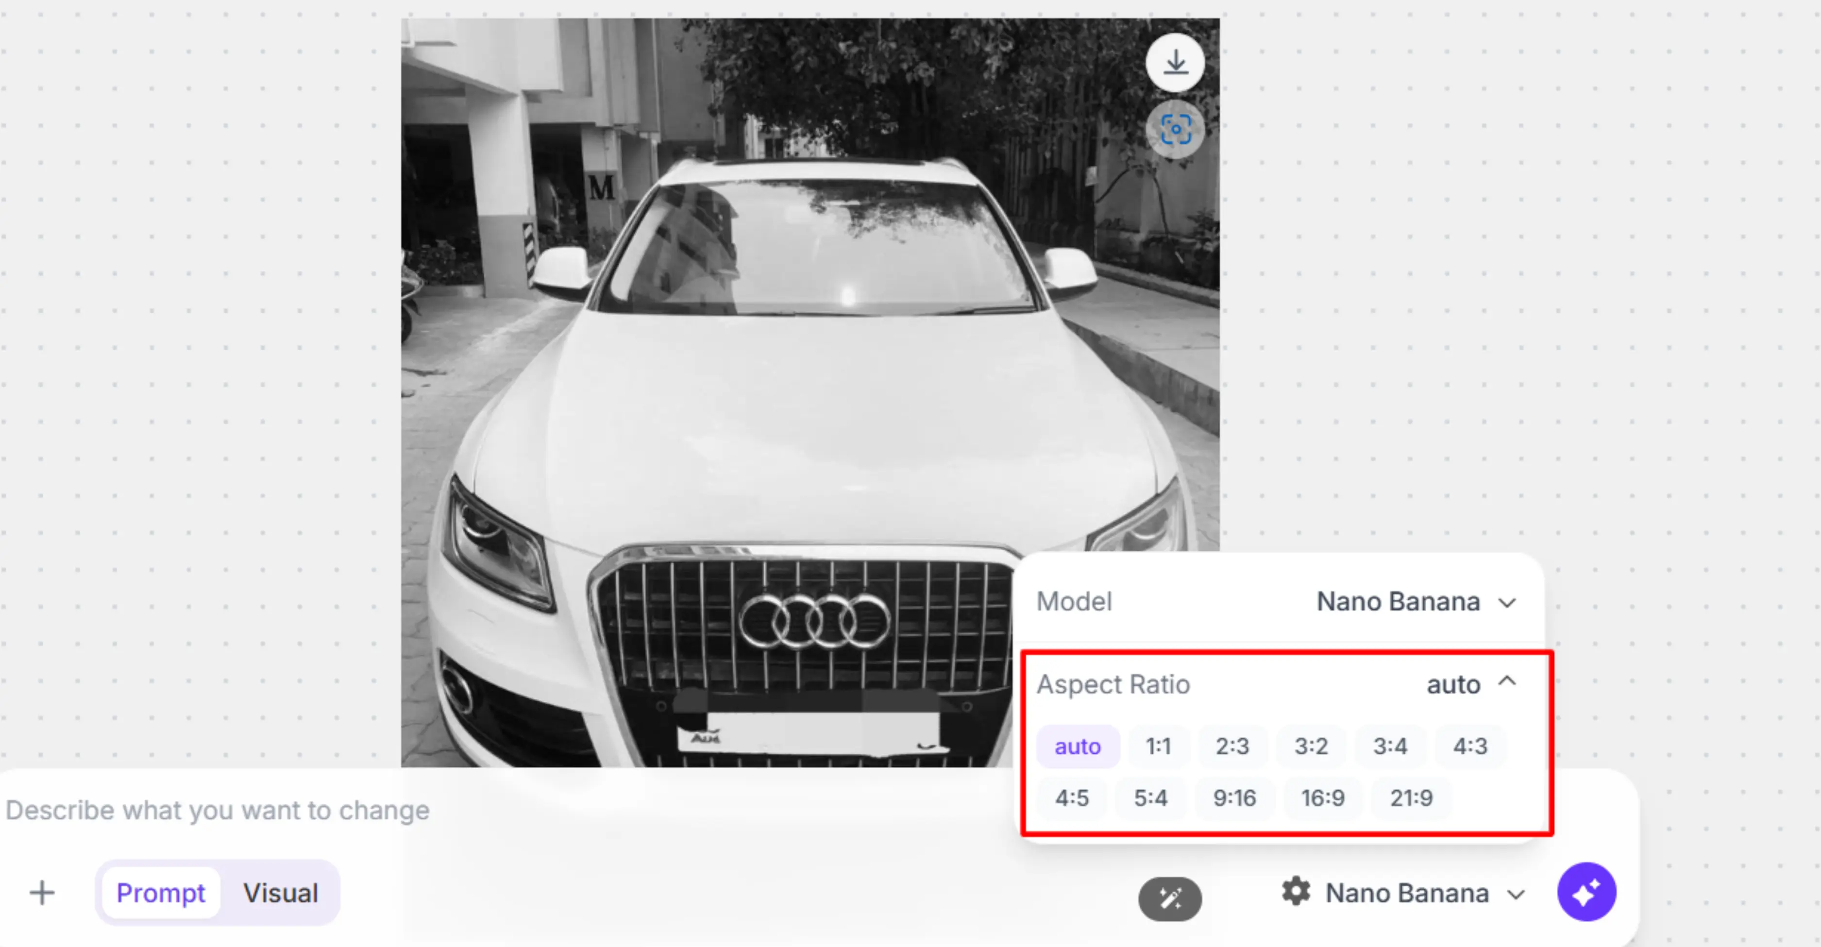
Task: Switch to the Prompt mode tab
Action: [x=161, y=893]
